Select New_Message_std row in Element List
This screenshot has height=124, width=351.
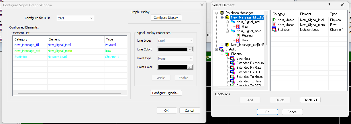click(70, 51)
